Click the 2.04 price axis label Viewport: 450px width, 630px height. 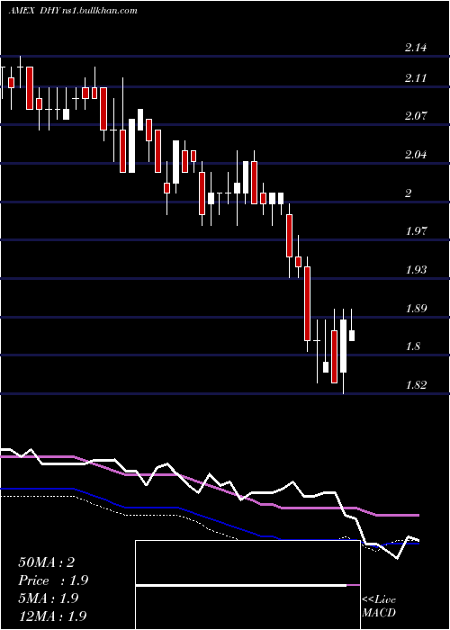415,155
